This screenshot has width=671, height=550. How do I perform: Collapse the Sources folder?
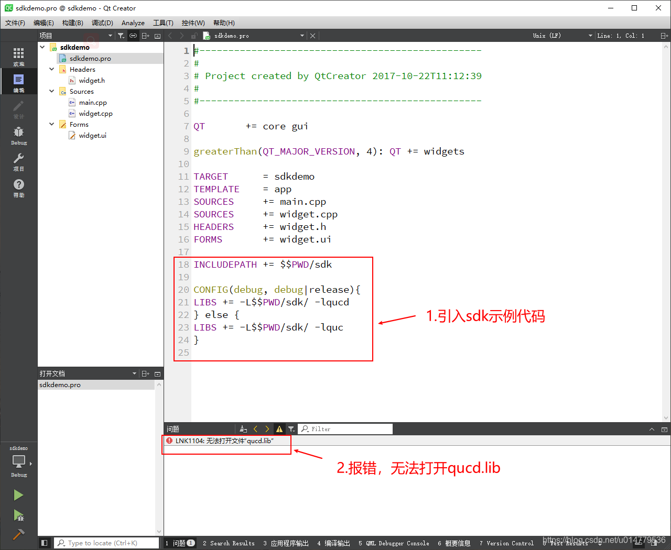pyautogui.click(x=52, y=91)
